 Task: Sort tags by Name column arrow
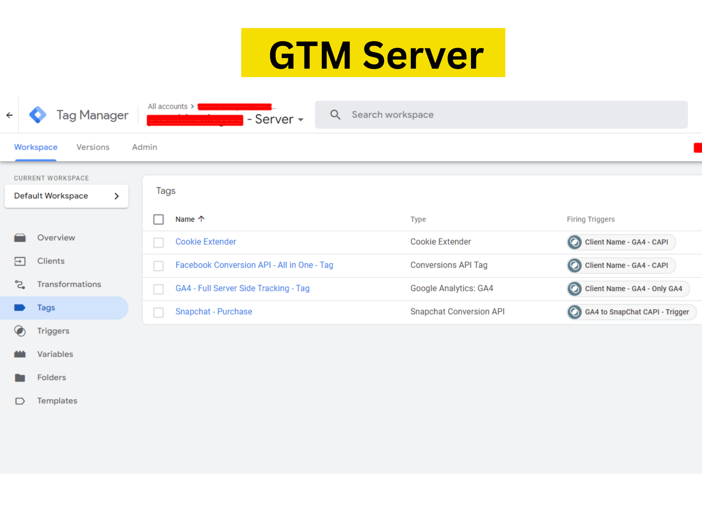(201, 219)
